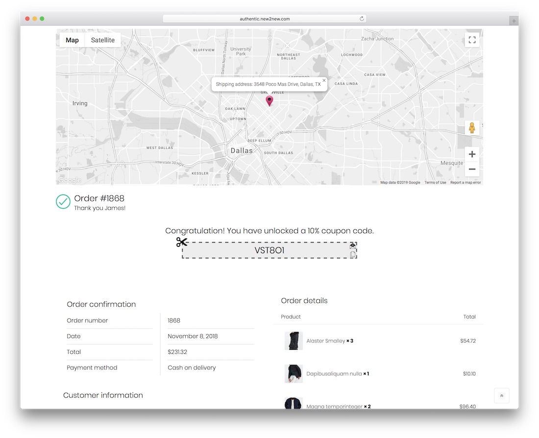Copy the coupon code using the copy icon
The height and width of the screenshot is (438, 539).
tap(353, 254)
